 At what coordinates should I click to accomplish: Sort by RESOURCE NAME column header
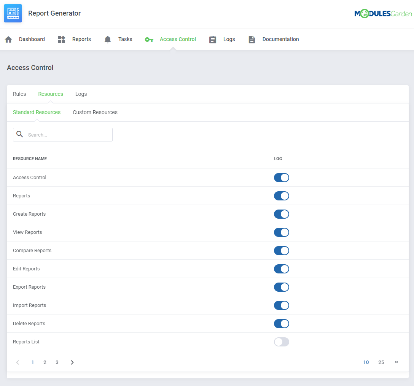[x=30, y=159]
